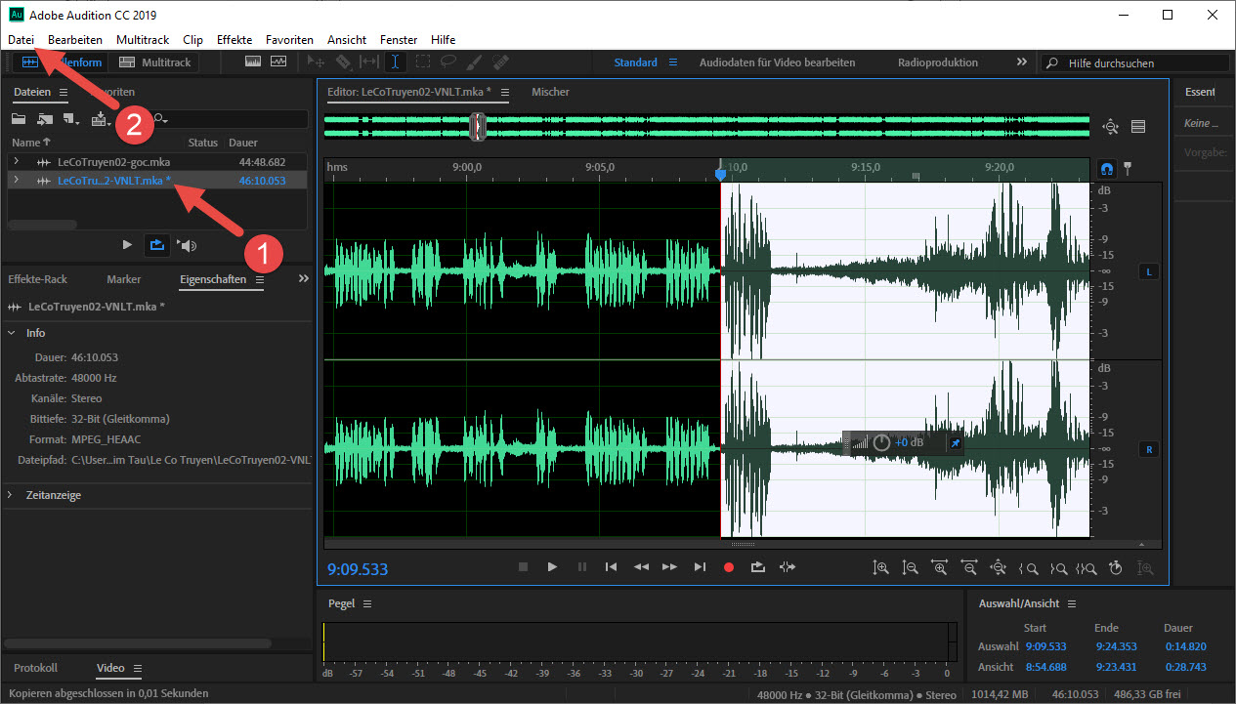Expand LeCoTruyen02-goc.mka file entry
This screenshot has height=704, width=1236.
coord(15,161)
